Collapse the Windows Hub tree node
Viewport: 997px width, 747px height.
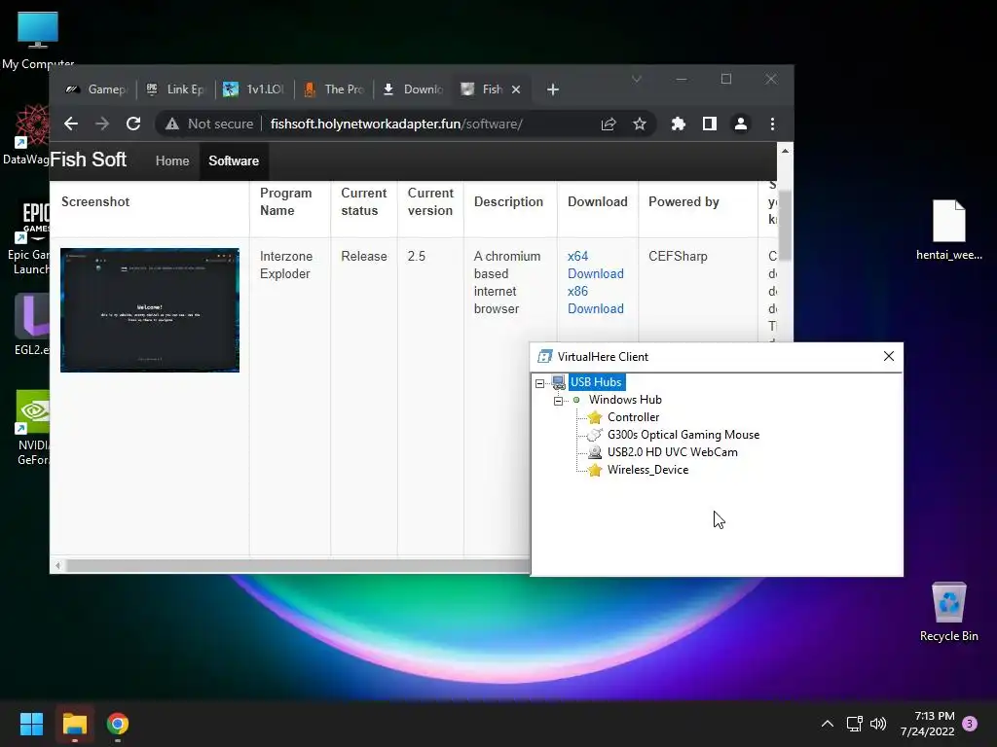click(558, 401)
